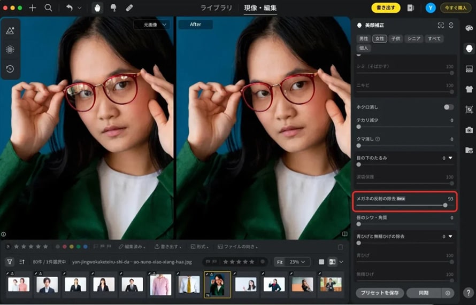The width and height of the screenshot is (476, 305).
Task: Toggle the ホクロ消し switch
Action: click(448, 107)
